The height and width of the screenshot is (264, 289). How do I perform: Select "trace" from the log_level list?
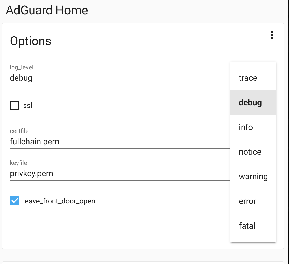pos(248,78)
